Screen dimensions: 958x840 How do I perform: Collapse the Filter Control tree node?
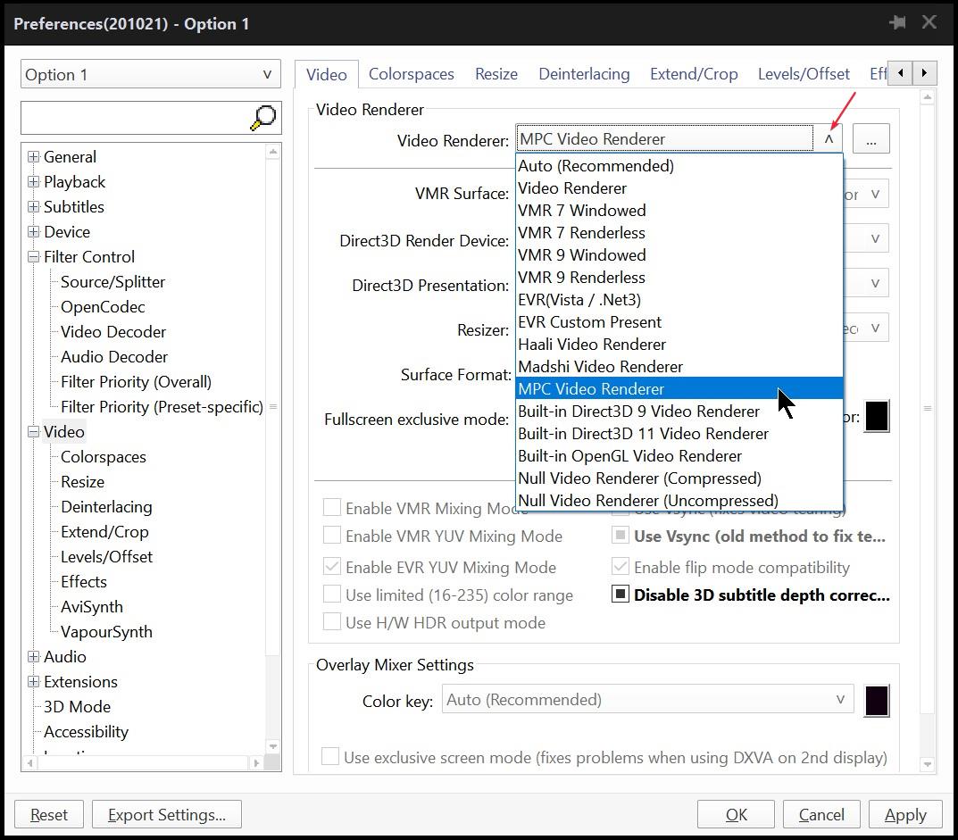click(34, 257)
